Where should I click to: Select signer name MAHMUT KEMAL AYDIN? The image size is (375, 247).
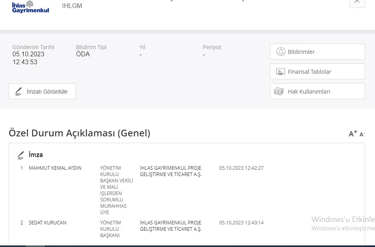pyautogui.click(x=55, y=168)
